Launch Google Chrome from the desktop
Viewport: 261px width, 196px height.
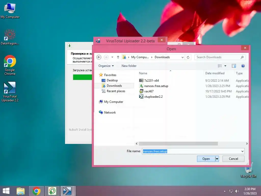tap(10, 65)
